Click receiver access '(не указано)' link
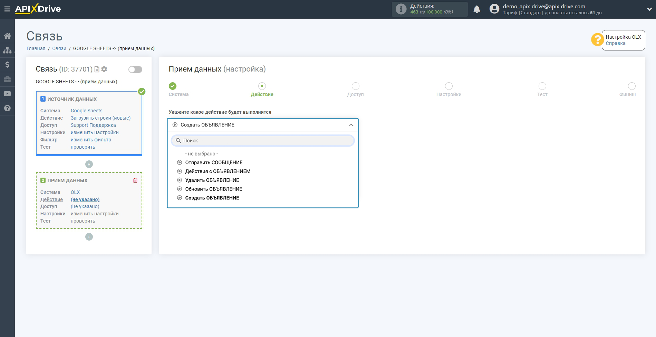The image size is (656, 337). 85,206
